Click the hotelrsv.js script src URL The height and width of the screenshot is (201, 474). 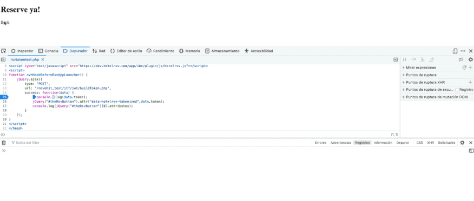[x=133, y=65]
